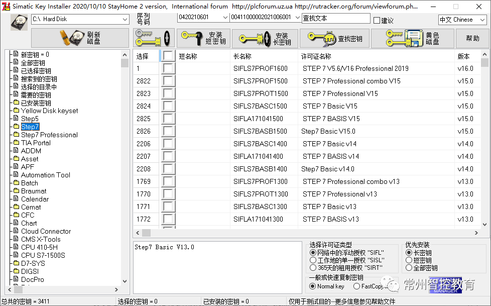The width and height of the screenshot is (491, 306).
Task: Select Normal key copy radio
Action: point(312,286)
